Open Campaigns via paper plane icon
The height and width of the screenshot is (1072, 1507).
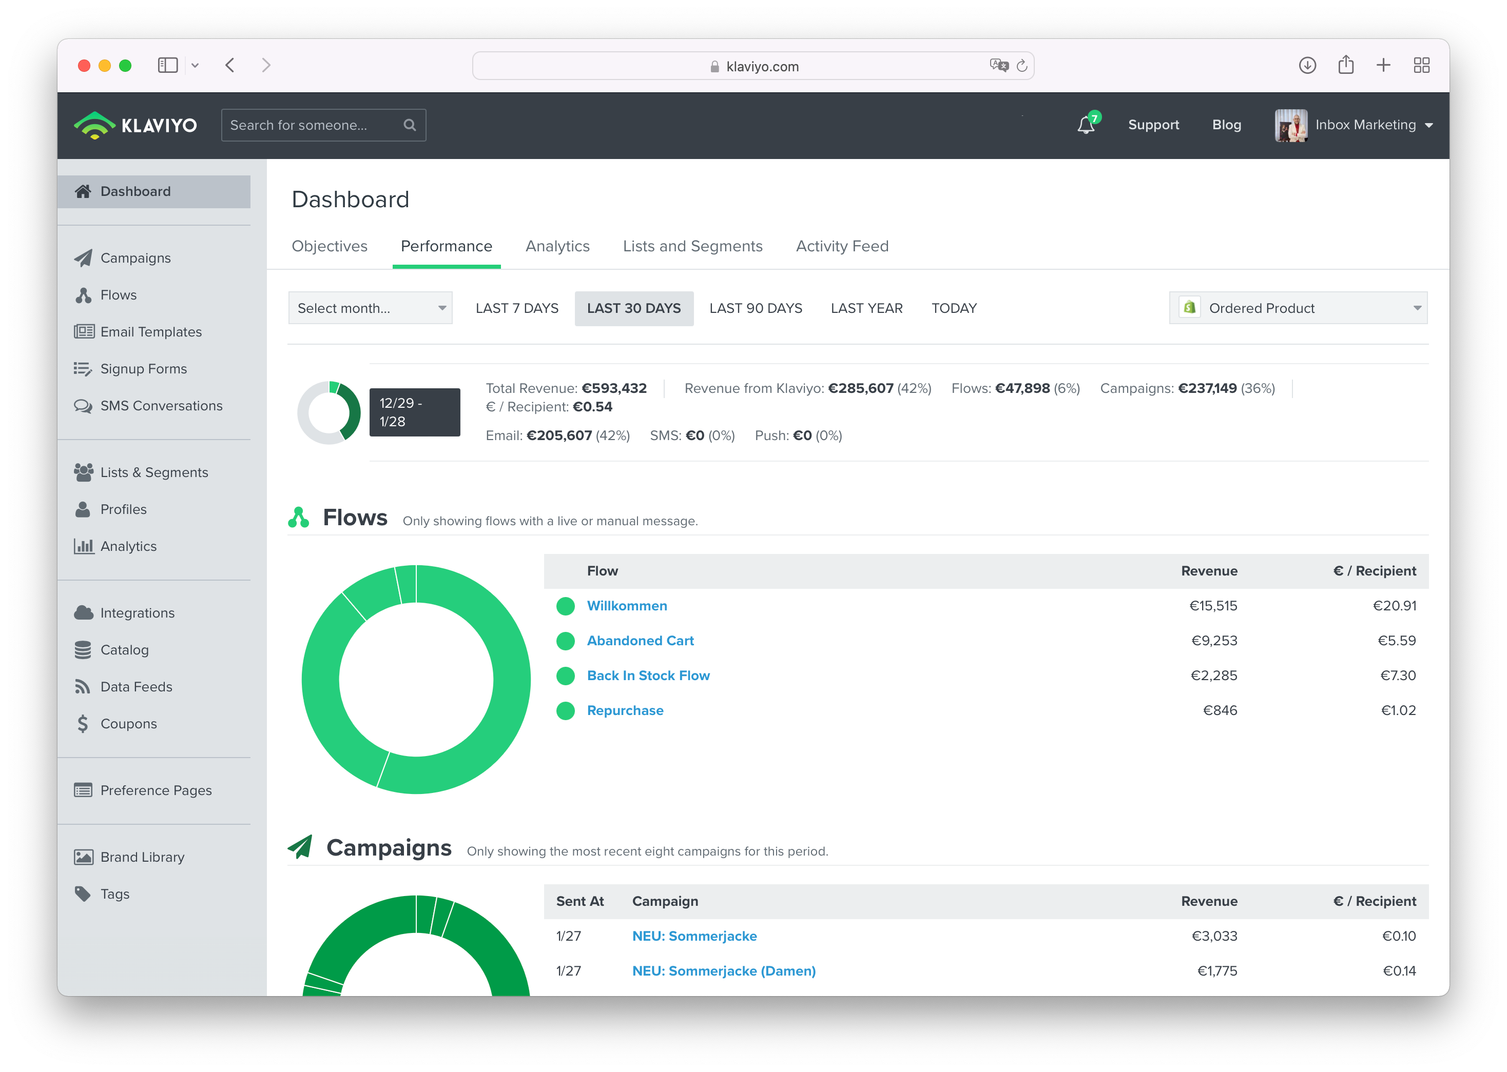83,258
